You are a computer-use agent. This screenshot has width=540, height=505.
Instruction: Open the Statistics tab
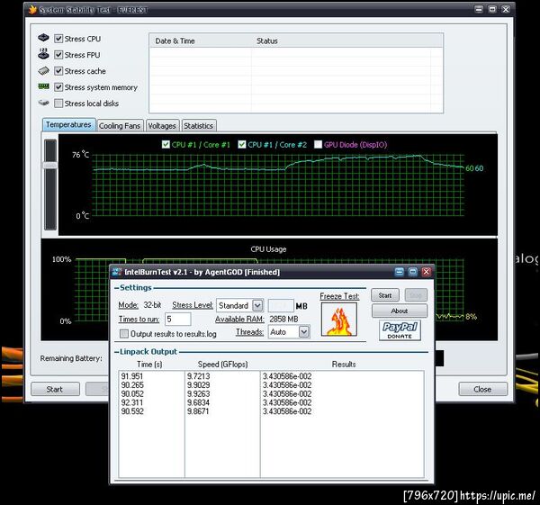pyautogui.click(x=198, y=126)
